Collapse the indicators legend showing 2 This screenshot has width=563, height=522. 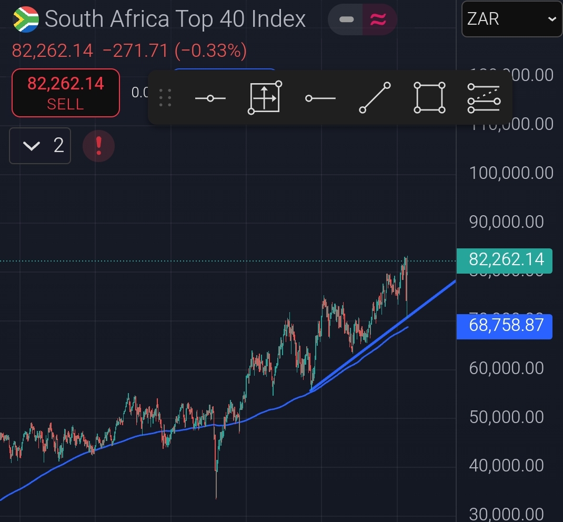tap(40, 145)
